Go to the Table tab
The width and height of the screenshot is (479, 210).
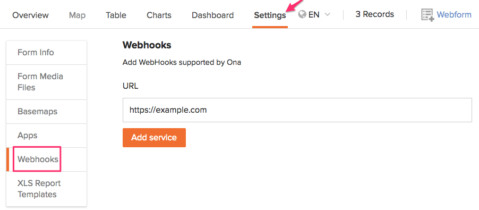coord(116,15)
